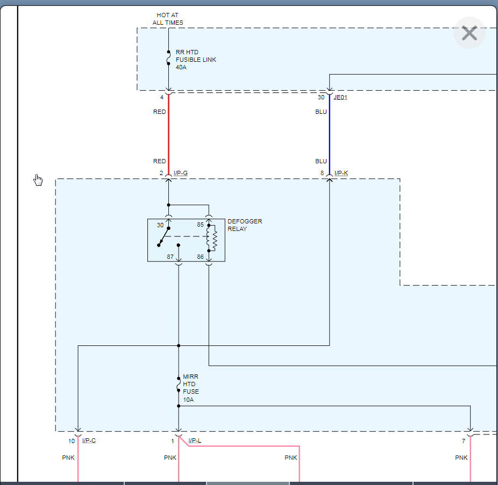Click the MIRR HTD FUSE 10A label
The width and height of the screenshot is (498, 485).
[x=191, y=388]
